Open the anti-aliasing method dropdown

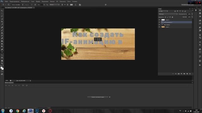55,5
